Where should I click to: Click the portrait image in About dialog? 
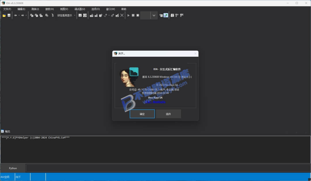tap(126, 78)
